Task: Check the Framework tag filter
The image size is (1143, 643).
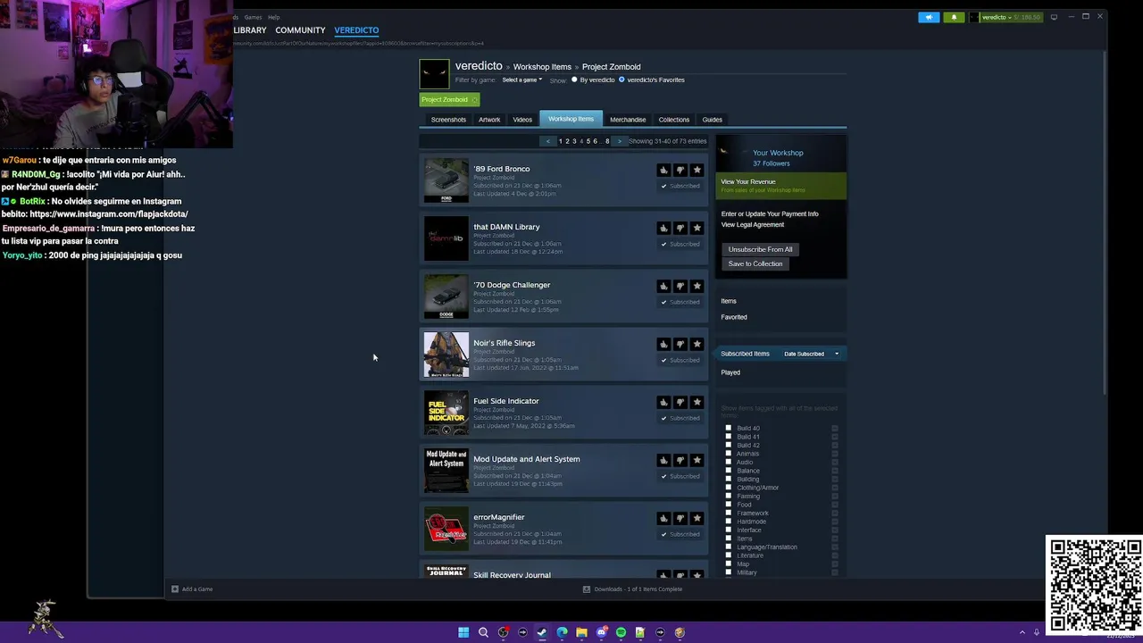Action: click(728, 513)
